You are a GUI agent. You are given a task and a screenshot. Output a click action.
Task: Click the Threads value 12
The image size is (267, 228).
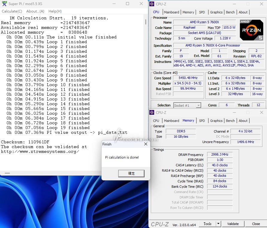pyautogui.click(x=258, y=105)
